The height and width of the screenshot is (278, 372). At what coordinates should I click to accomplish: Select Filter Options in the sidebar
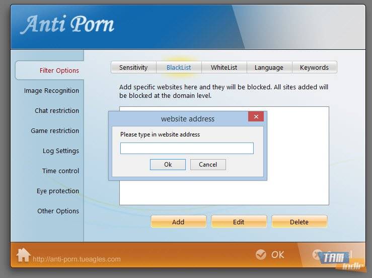[59, 70]
